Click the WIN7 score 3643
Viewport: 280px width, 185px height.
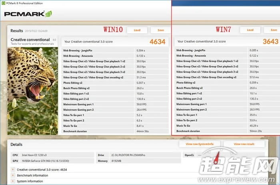(271, 41)
